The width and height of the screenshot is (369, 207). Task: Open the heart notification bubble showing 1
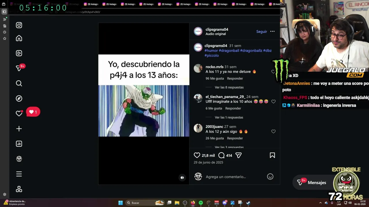[x=33, y=112]
